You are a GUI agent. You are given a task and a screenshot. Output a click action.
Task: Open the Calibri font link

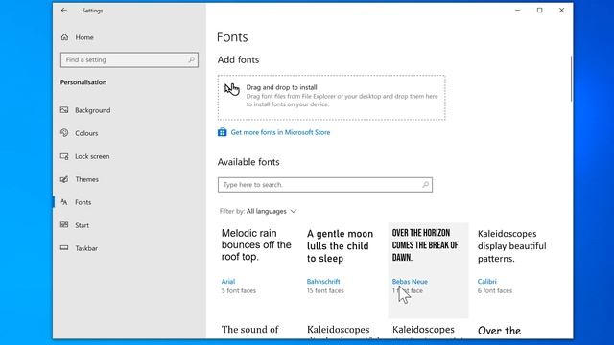pyautogui.click(x=486, y=281)
